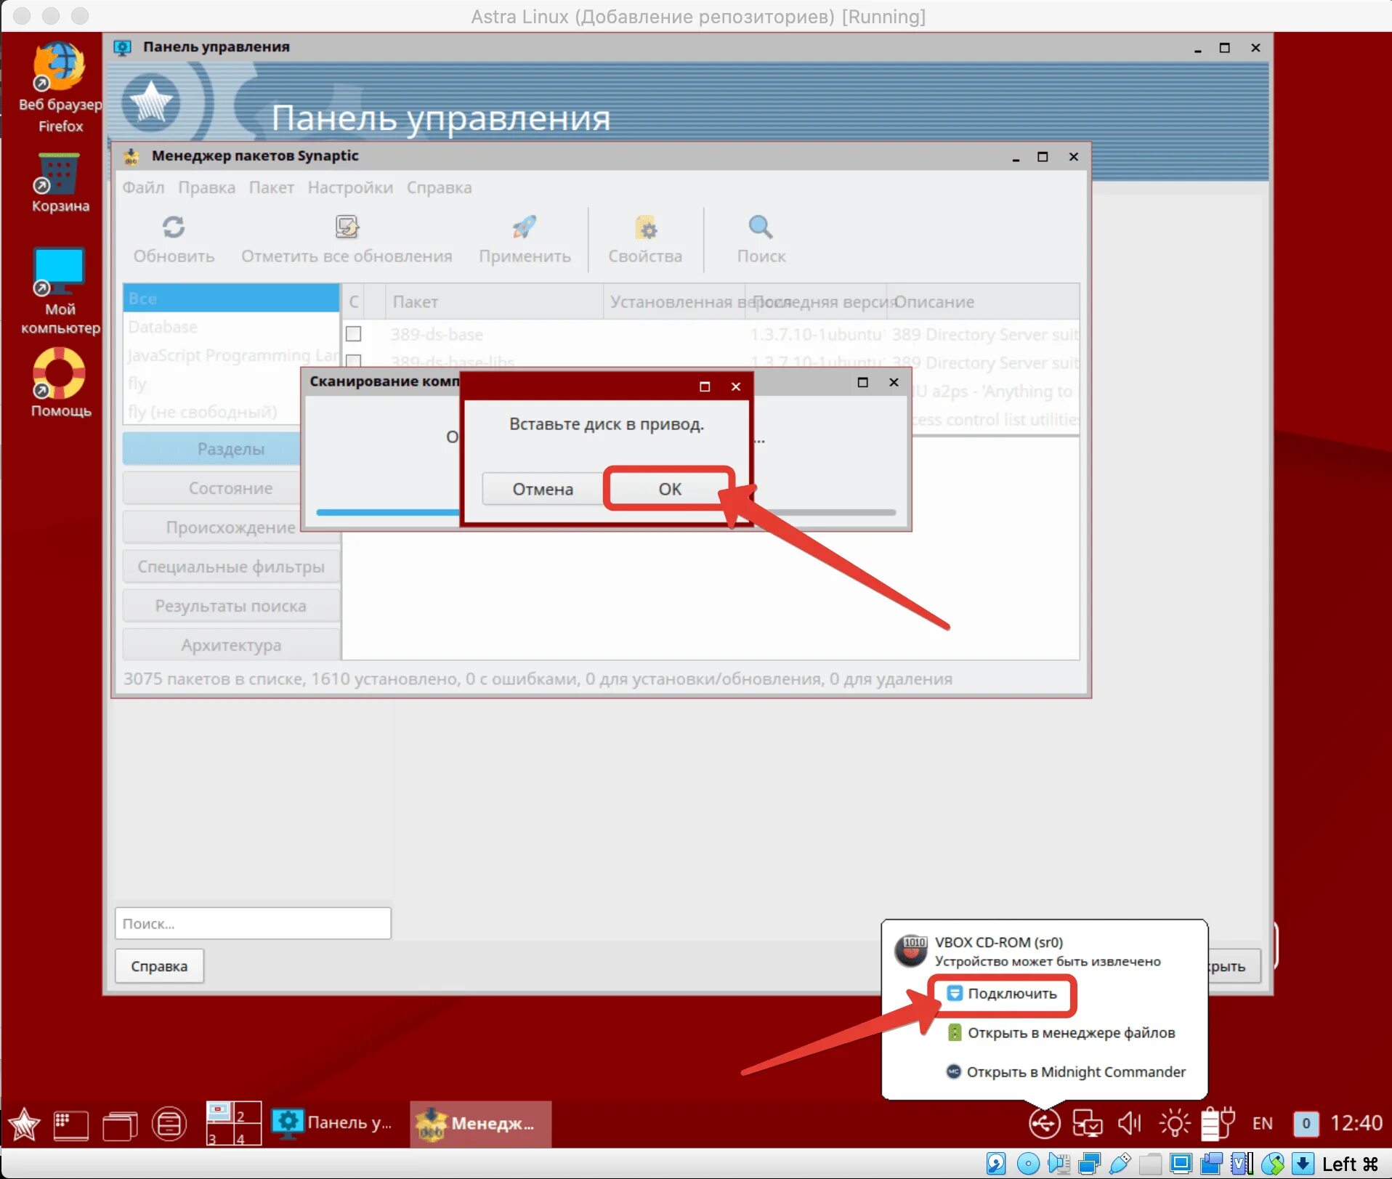Select Все in the sections list

pyautogui.click(x=231, y=299)
